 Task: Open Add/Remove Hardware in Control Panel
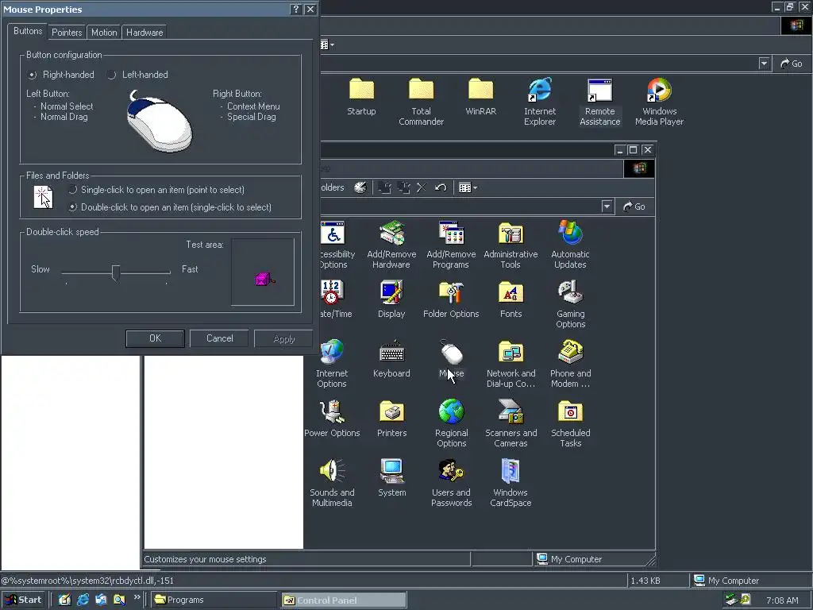(391, 245)
